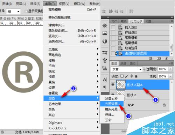Screen dimensions: 175x135
Task: Click the 文档:1.03M/3.09M status text
Action: coord(27,132)
